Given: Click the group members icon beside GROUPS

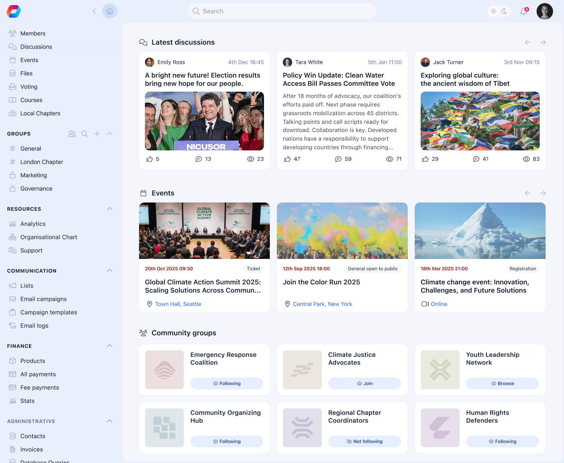Looking at the screenshot, I should point(72,134).
